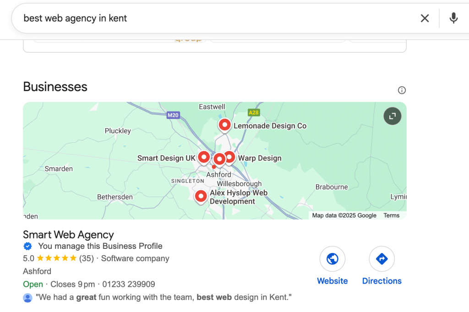This screenshot has width=469, height=312.
Task: Click the Website link label
Action: (332, 281)
